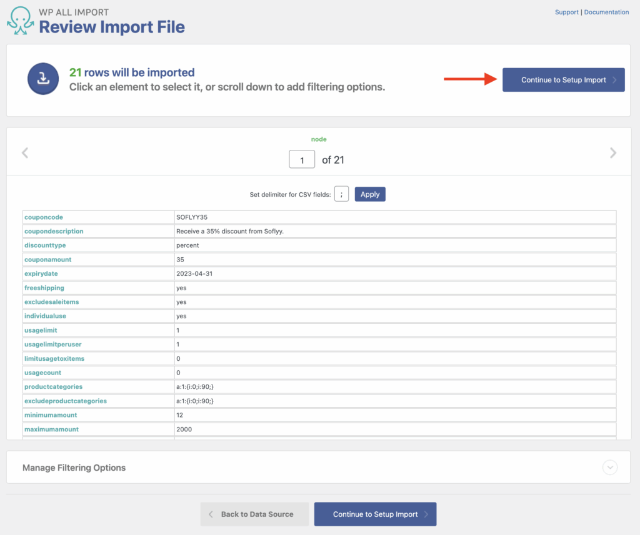The height and width of the screenshot is (535, 640).
Task: Click bottom Continue to Setup Import button
Action: pyautogui.click(x=375, y=514)
